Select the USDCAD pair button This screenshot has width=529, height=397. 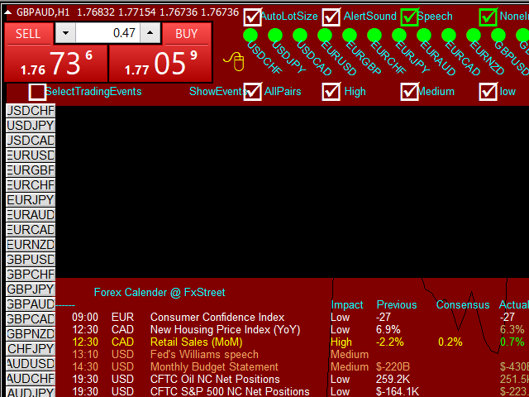(31, 141)
